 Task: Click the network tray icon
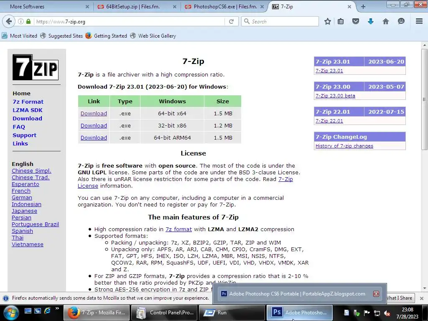coord(377,313)
